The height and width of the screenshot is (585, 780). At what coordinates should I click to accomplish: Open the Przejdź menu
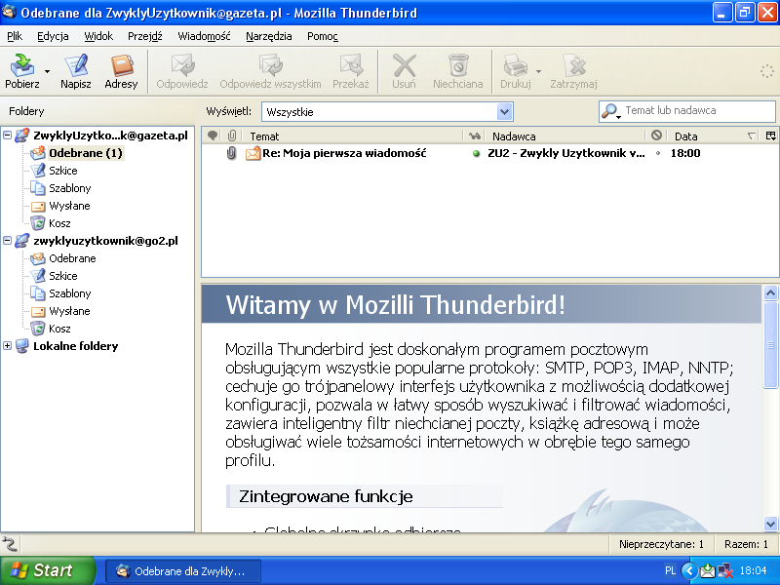pos(144,36)
